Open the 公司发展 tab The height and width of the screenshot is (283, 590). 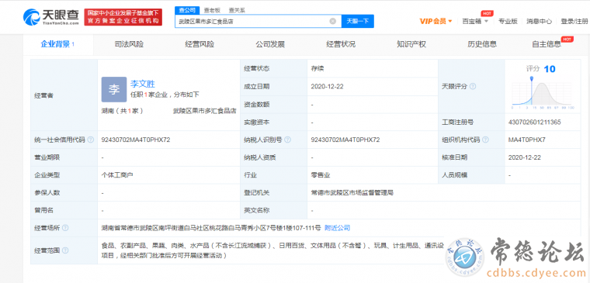pos(270,44)
